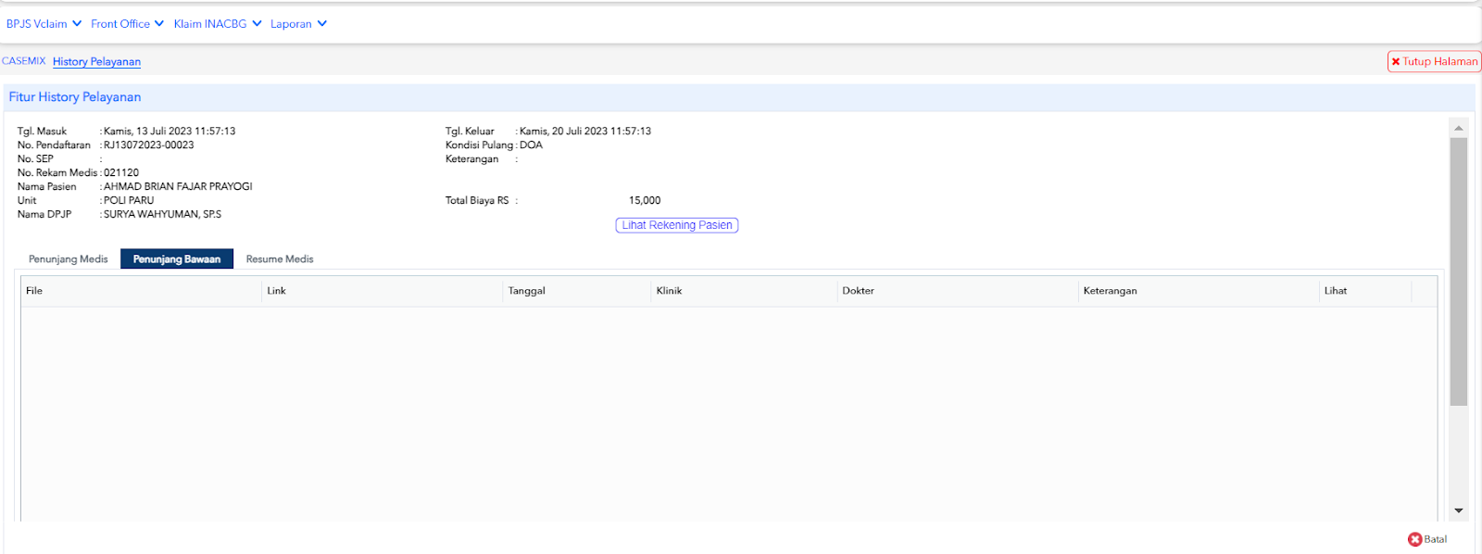Close the page with Tutup Halaman
The height and width of the screenshot is (554, 1482).
1434,61
